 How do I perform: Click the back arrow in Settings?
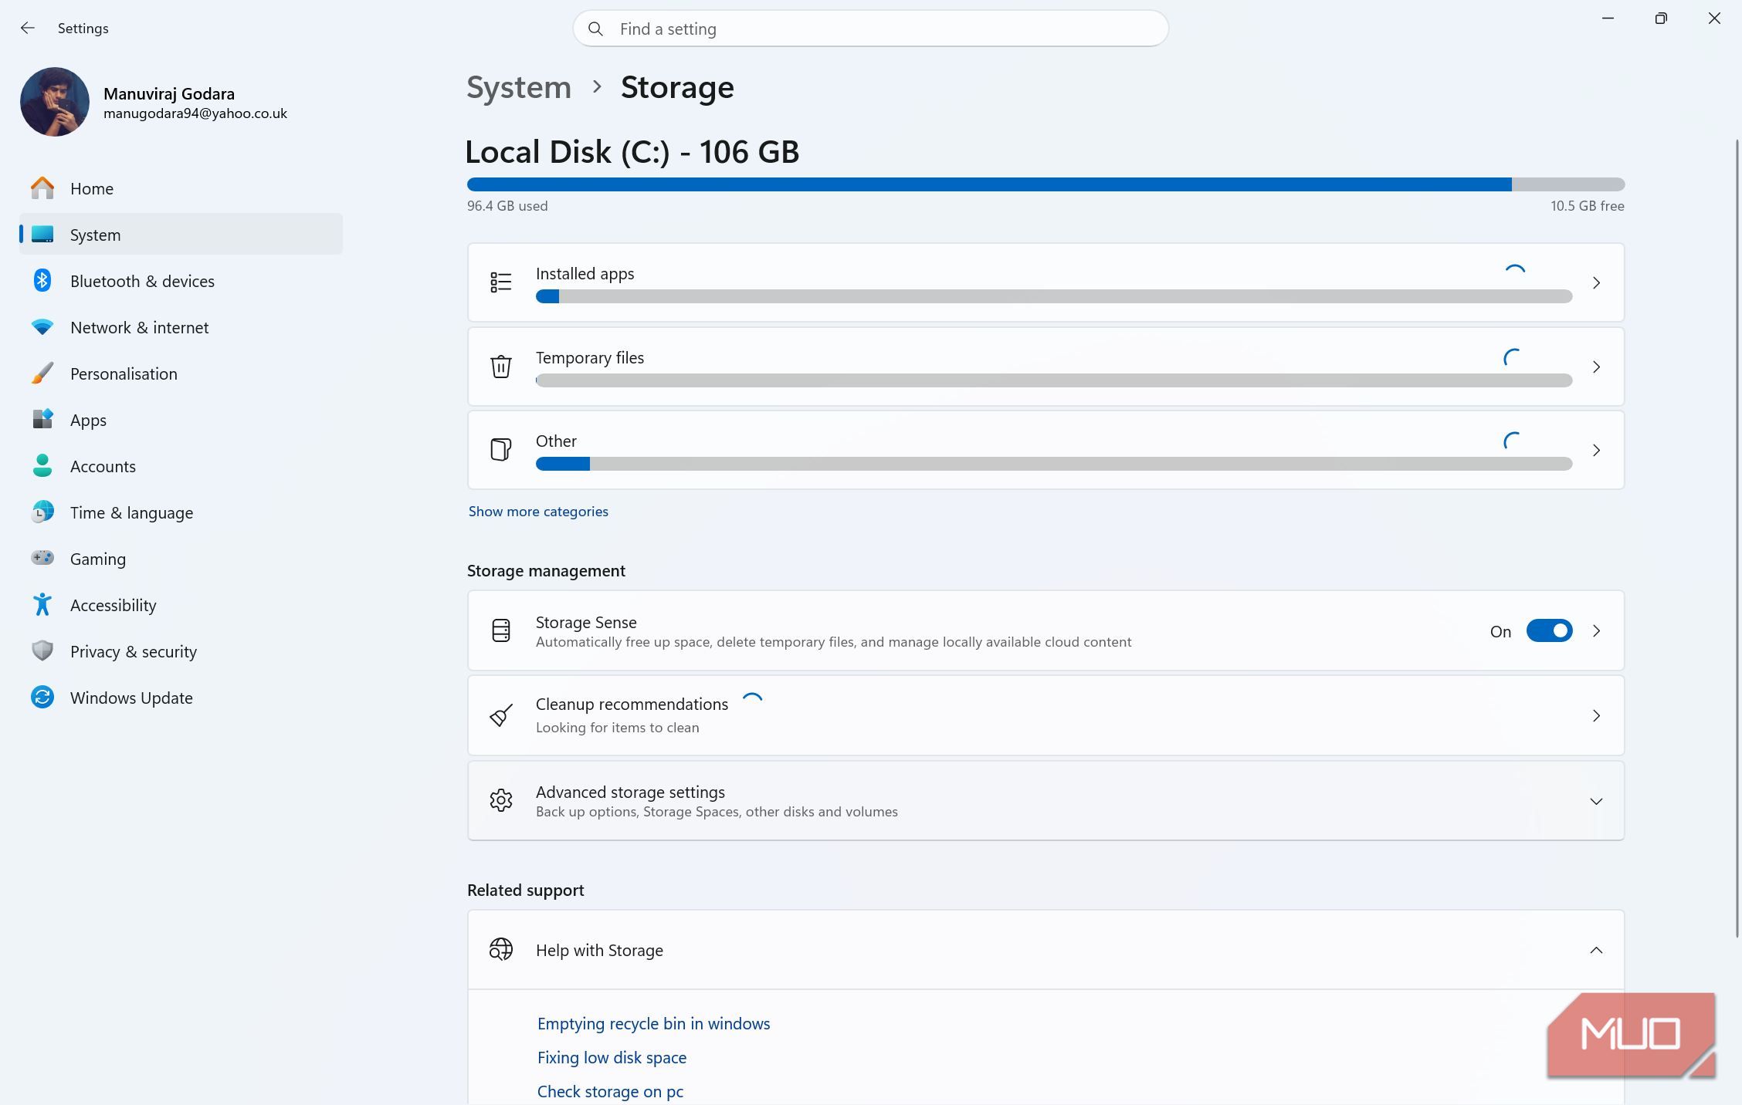click(x=28, y=29)
